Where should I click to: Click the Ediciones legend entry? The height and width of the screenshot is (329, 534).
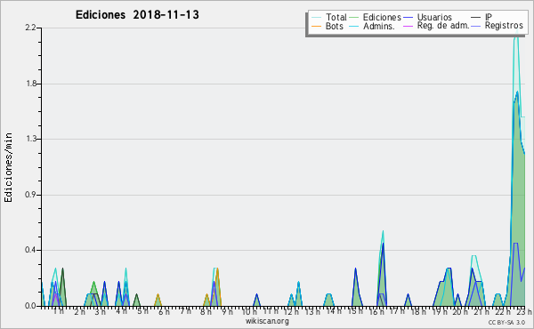[x=382, y=17]
